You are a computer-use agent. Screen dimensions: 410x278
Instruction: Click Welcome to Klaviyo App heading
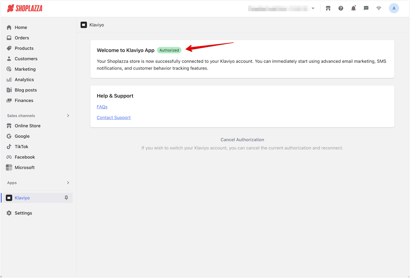click(x=126, y=50)
